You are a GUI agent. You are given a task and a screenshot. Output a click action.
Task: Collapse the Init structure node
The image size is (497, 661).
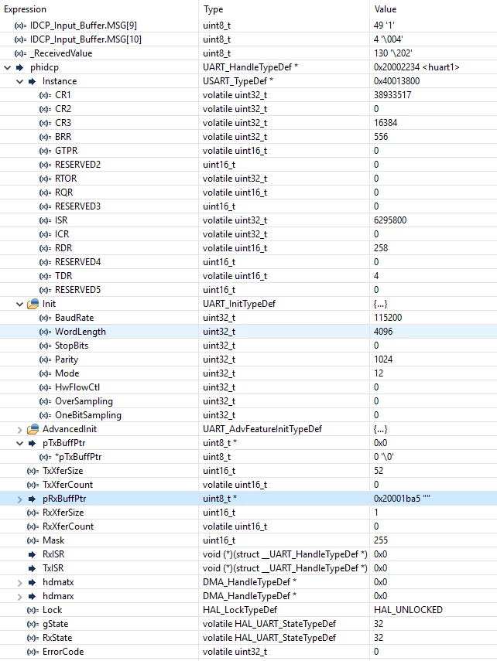tap(19, 304)
